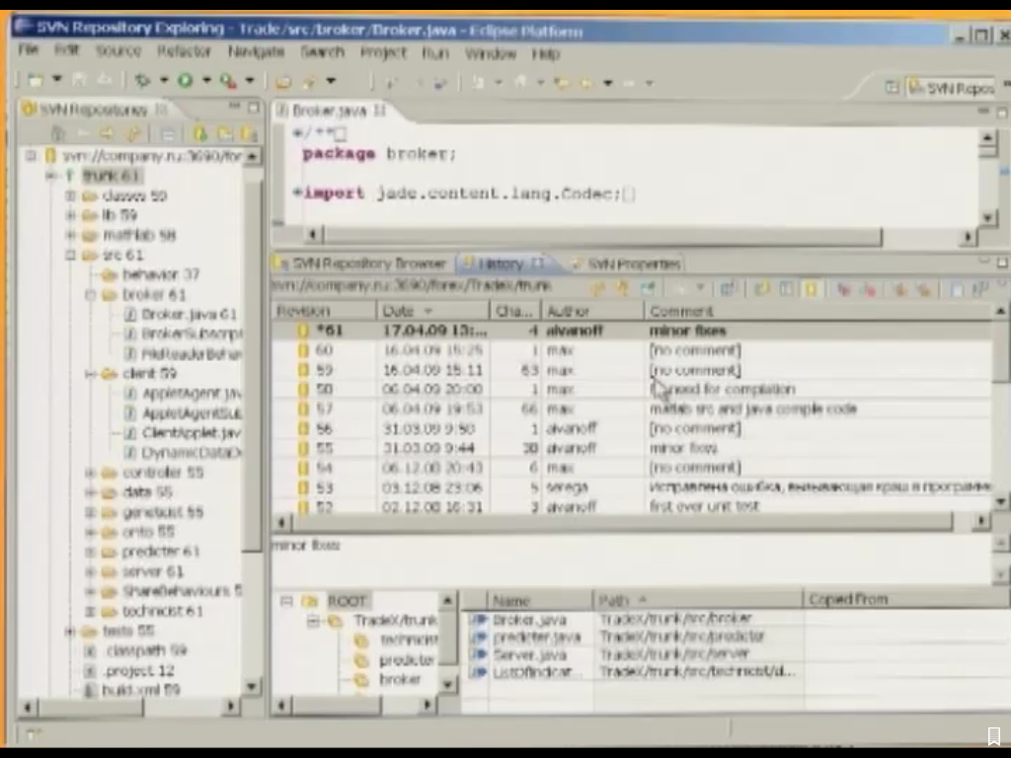Click the Path column header in changed files

coord(698,600)
